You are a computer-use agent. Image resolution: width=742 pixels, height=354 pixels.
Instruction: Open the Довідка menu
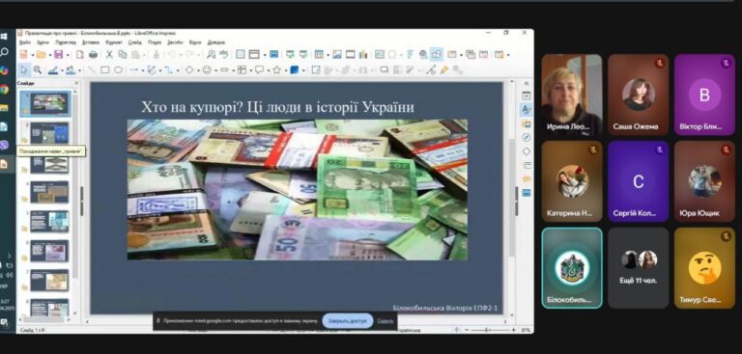point(216,42)
